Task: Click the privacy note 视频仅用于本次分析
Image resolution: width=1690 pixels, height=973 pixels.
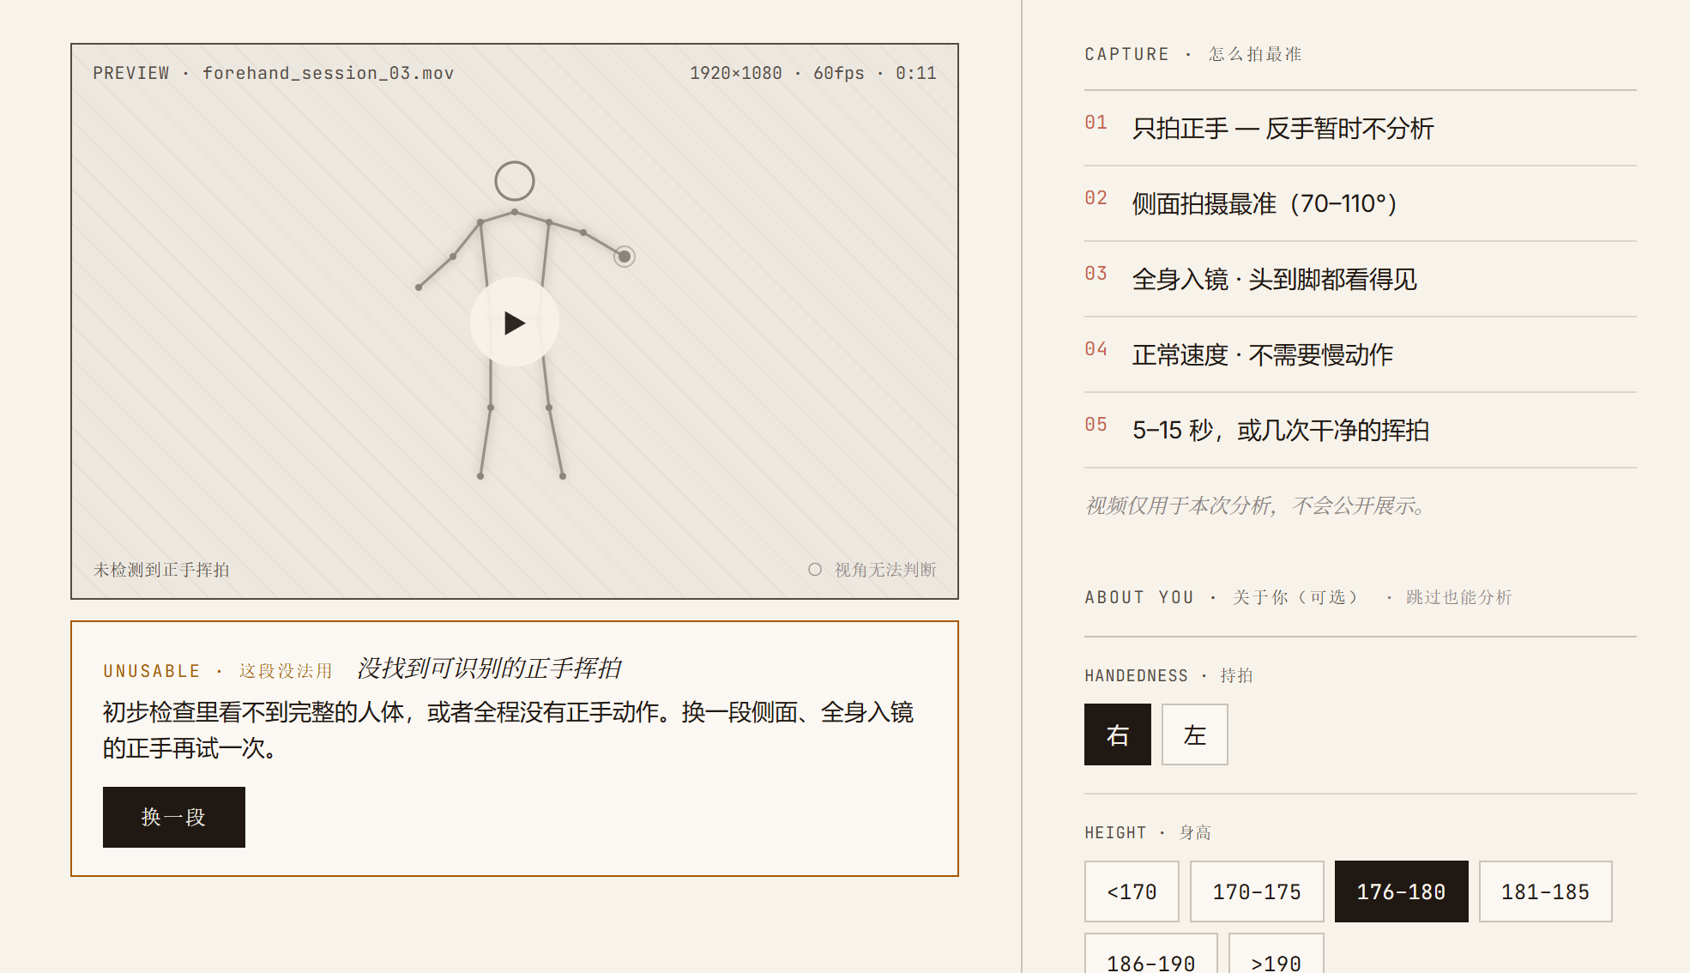Action: 1256,505
